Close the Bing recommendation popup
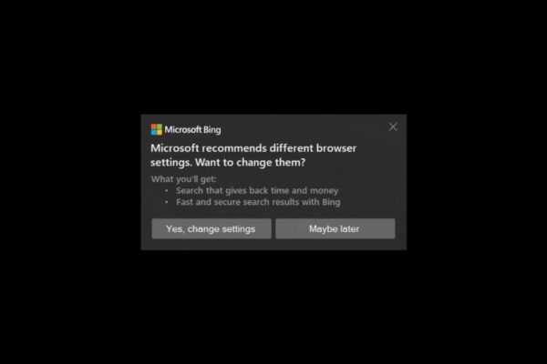Screen dimensions: 547x364 tap(393, 126)
